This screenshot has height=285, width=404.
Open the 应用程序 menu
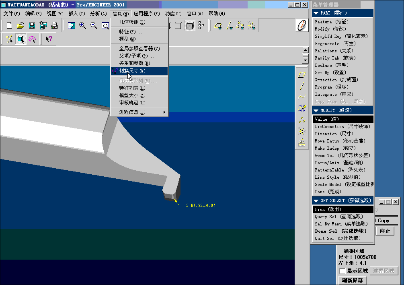(147, 14)
